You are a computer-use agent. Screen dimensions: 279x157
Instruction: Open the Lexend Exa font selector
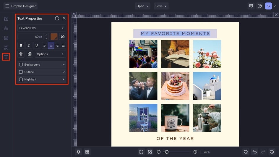[x=42, y=28]
